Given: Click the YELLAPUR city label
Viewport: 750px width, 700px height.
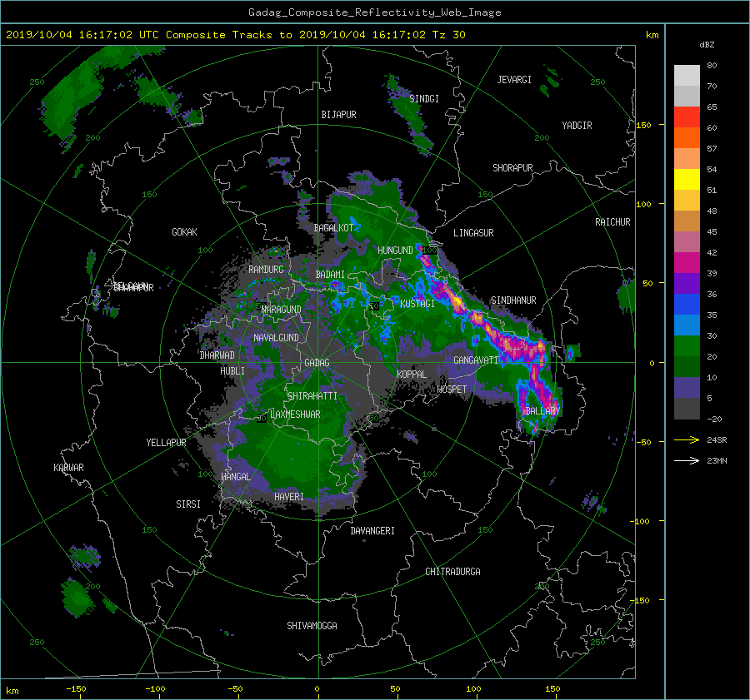Looking at the screenshot, I should tap(166, 443).
